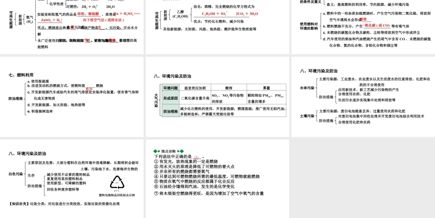The height and width of the screenshot is (218, 435).
Task: Select the 使用燃料对环境的影响 slide thumbnail
Action: coord(363,27)
